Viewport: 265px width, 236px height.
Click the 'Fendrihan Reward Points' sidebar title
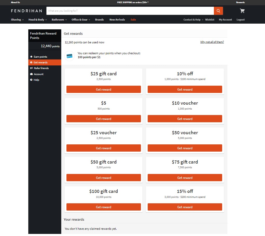[x=43, y=36]
